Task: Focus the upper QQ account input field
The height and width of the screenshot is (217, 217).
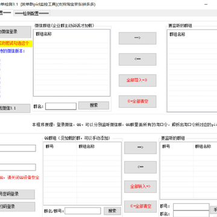Action: [17, 148]
